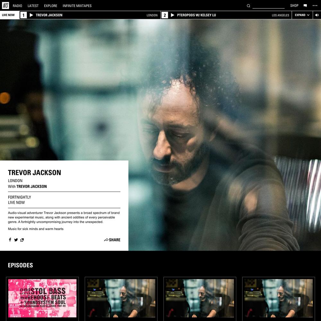321x321 pixels.
Task: Open the chat bubble icon
Action: (305, 6)
